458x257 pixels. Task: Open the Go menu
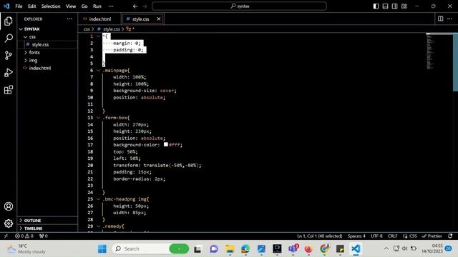point(84,6)
